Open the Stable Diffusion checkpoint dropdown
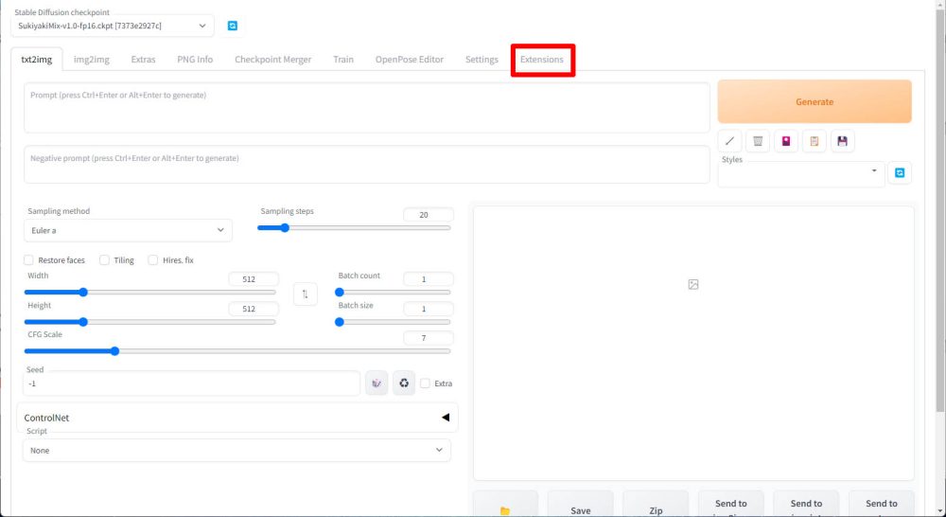 click(x=112, y=26)
